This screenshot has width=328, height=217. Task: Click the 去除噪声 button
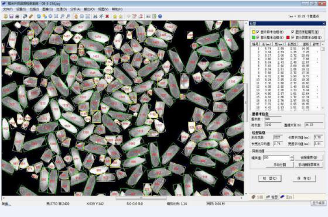tap(309, 157)
